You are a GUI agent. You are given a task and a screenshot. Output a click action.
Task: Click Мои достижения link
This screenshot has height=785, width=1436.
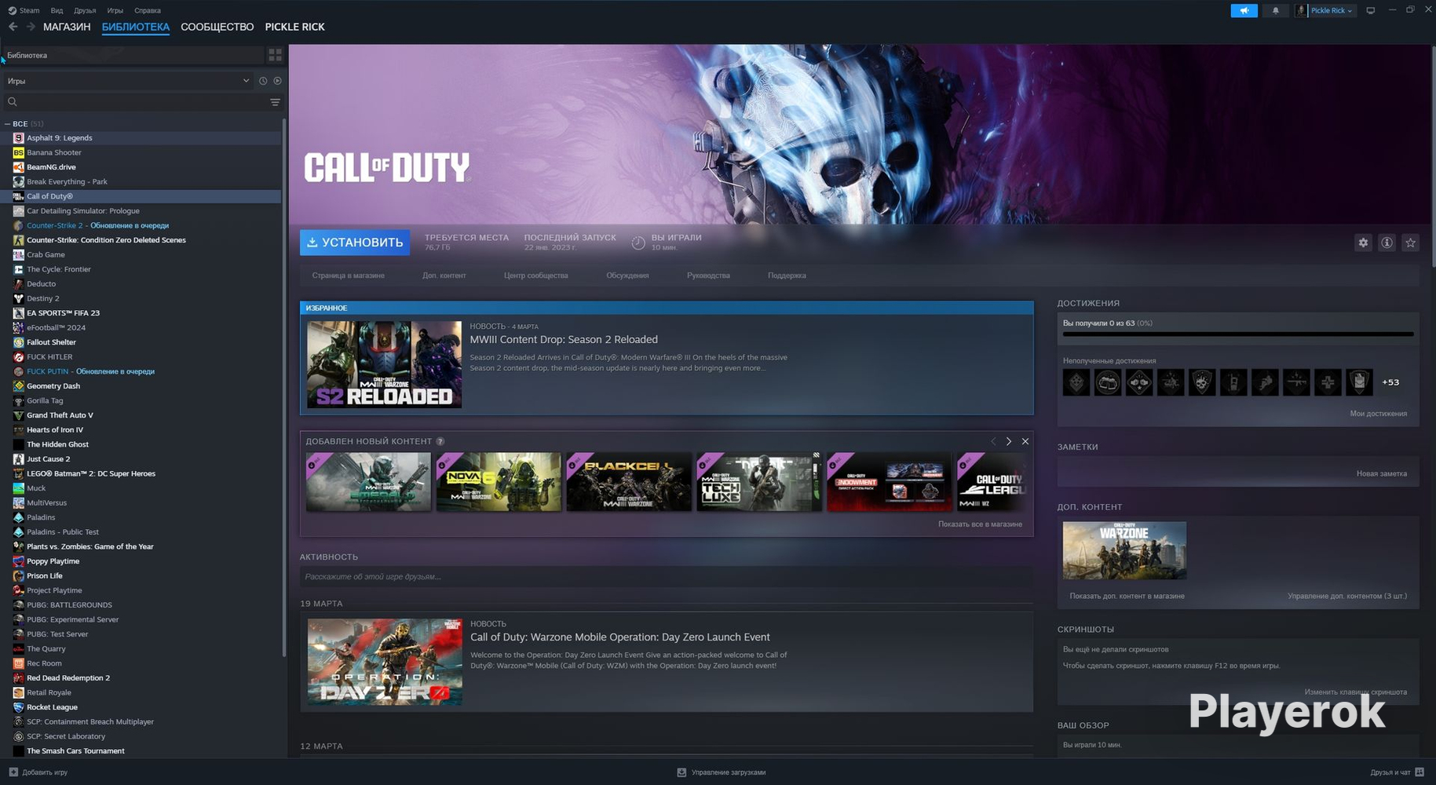click(1379, 414)
